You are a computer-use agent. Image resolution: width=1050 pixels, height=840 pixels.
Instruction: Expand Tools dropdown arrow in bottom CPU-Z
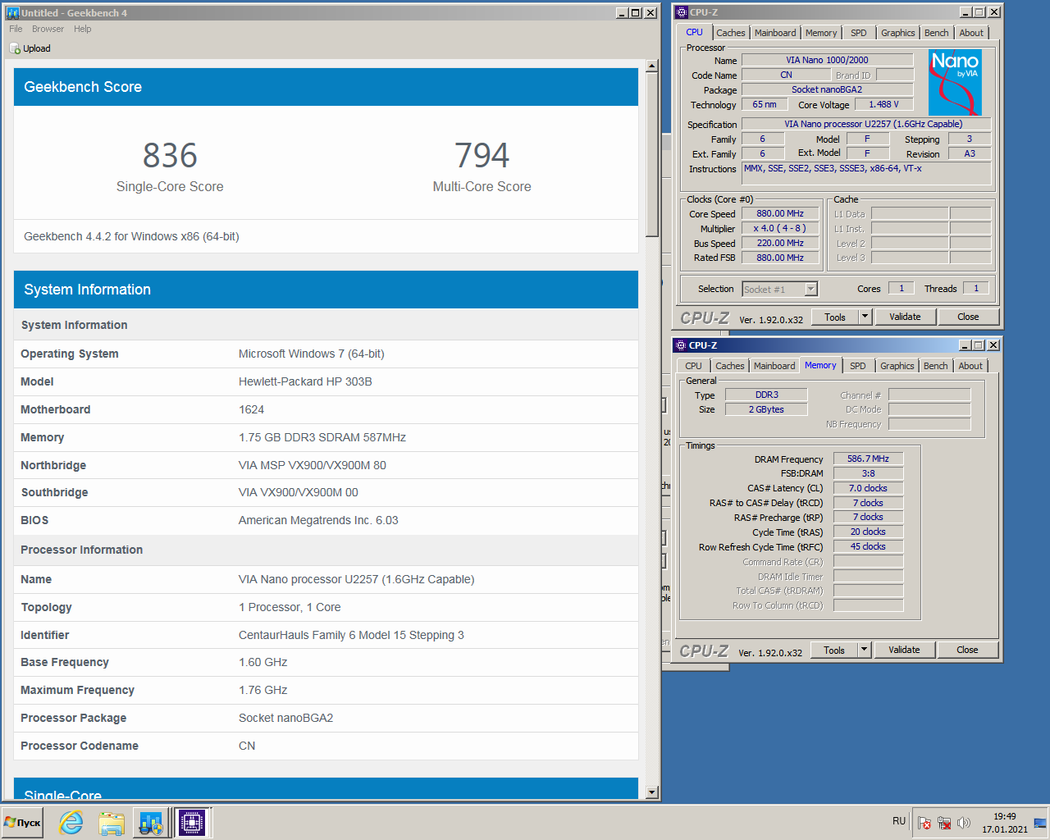864,650
